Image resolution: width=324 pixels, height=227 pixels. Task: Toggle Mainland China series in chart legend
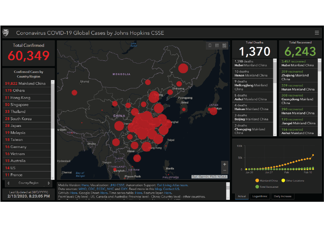(x=267, y=181)
